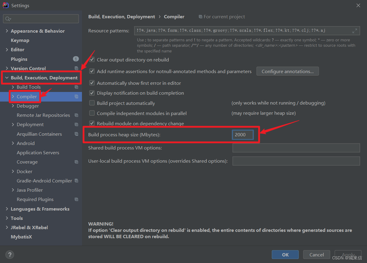Expand the Docker tree item

13,171
